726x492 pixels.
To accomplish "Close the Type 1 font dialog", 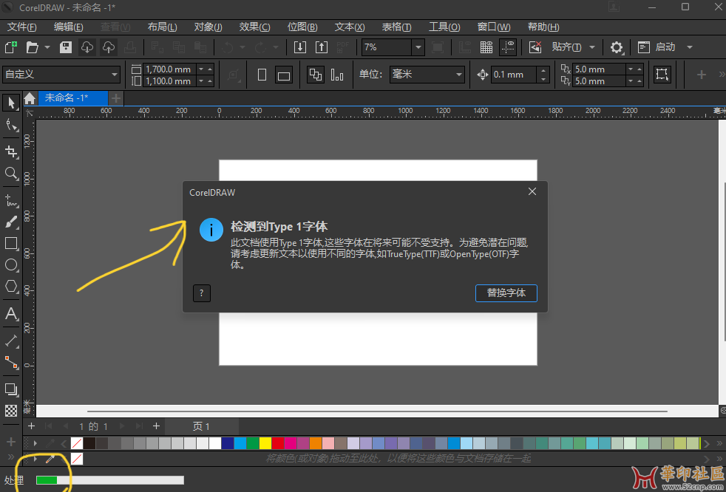I will tap(532, 191).
